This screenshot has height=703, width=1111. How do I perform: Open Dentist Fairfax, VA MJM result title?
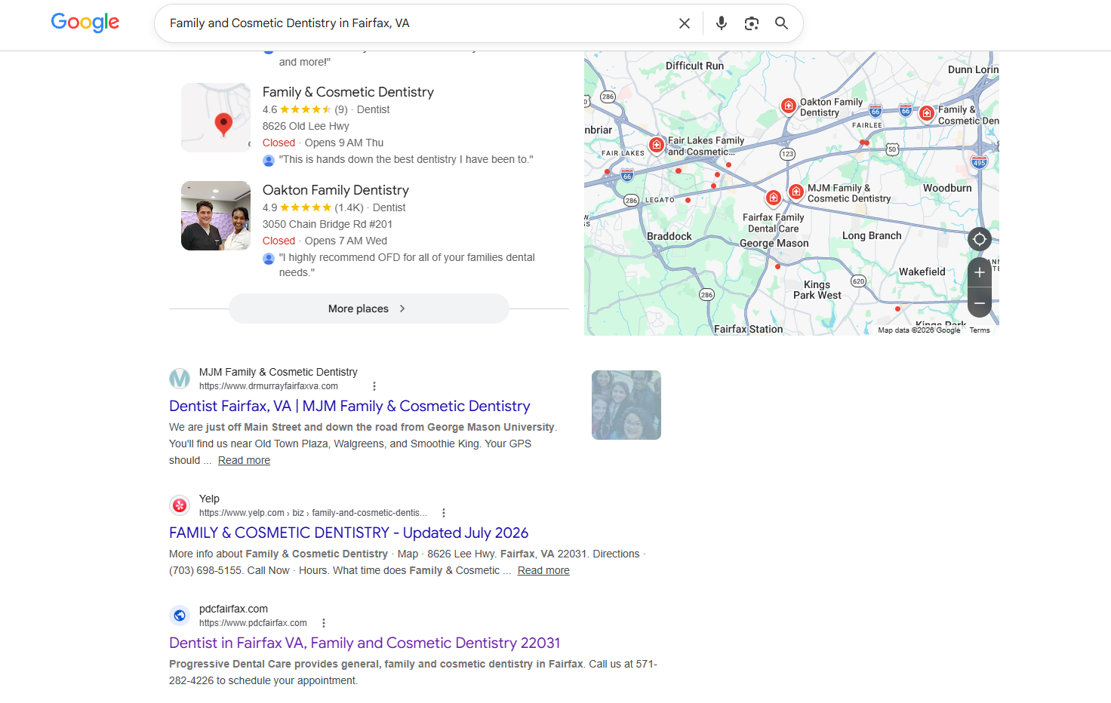click(x=349, y=406)
